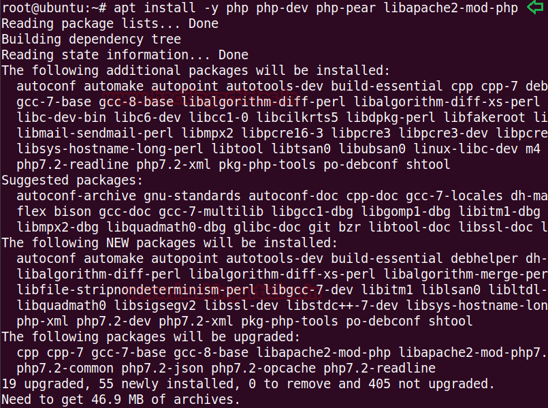Viewport: 548px width, 408px height.
Task: Click the green arrow icon beside the command
Action: pos(537,8)
